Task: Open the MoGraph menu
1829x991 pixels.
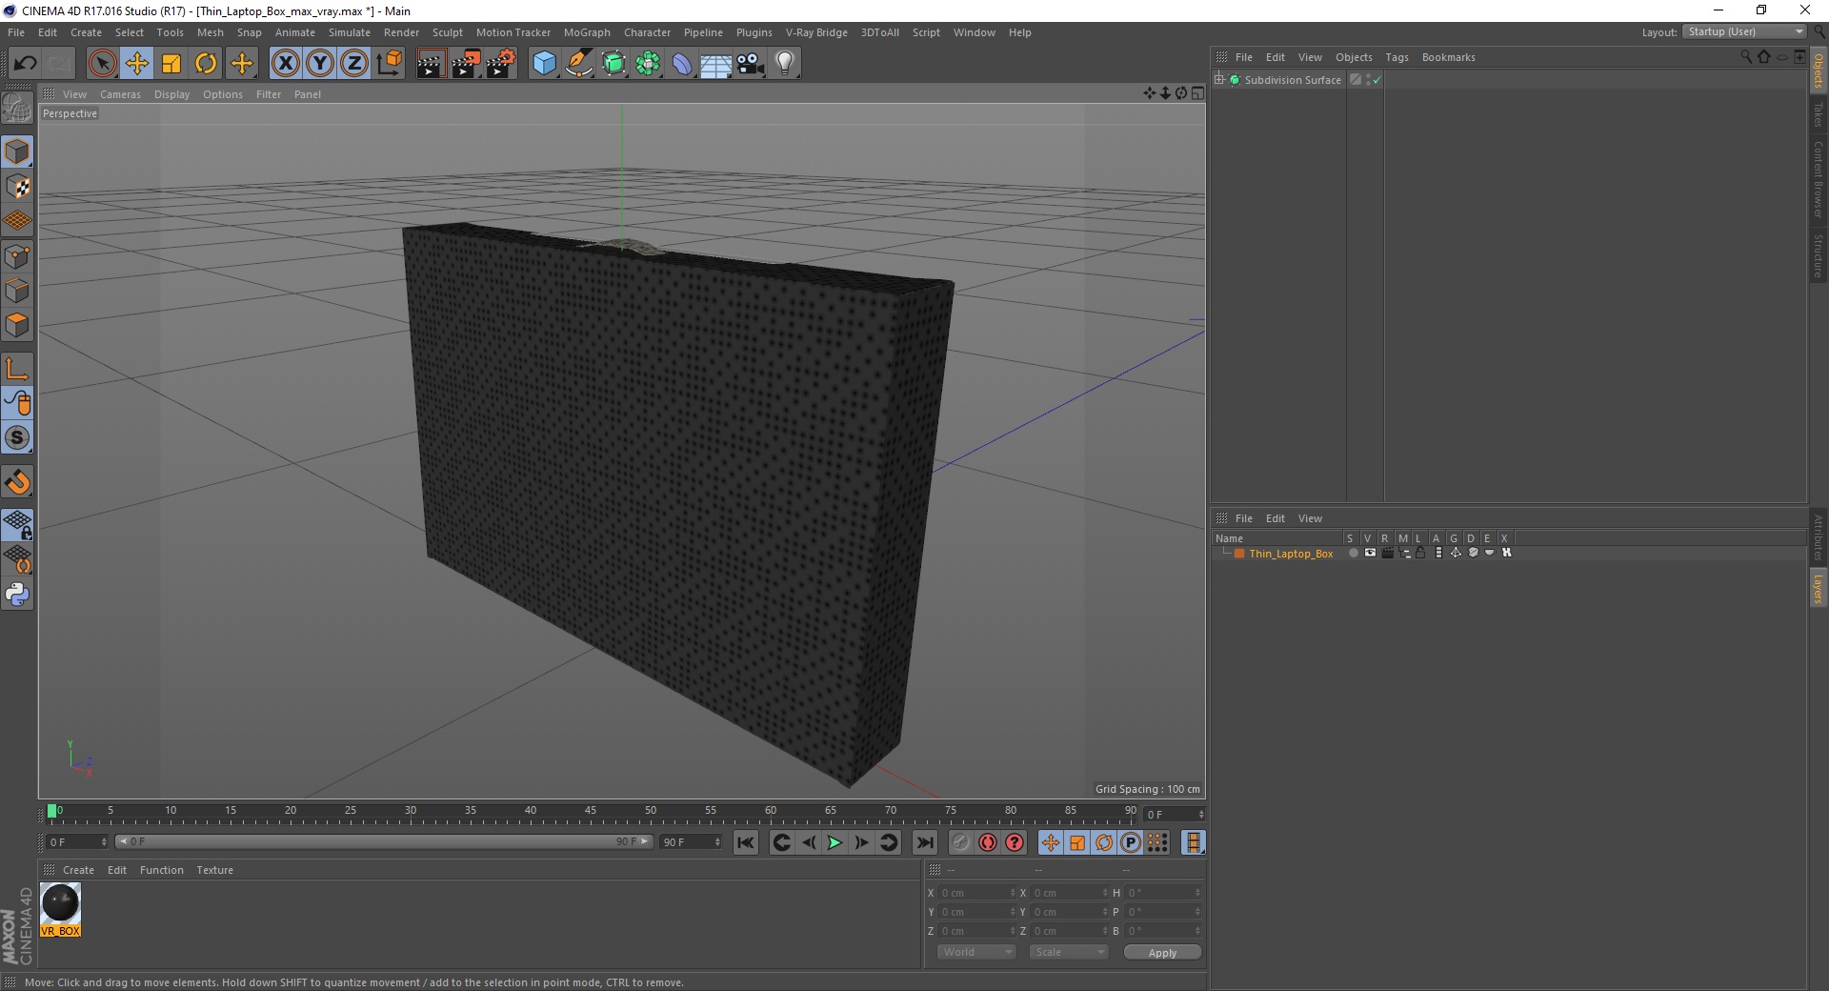Action: point(587,32)
